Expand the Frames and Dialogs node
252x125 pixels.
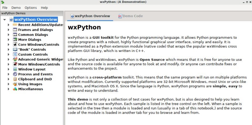pyautogui.click(x=9, y=30)
